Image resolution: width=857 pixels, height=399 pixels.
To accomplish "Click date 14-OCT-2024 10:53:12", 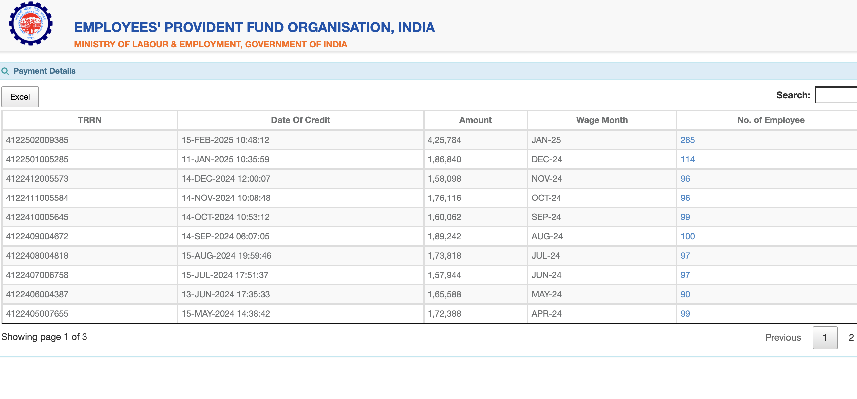I will click(x=226, y=217).
